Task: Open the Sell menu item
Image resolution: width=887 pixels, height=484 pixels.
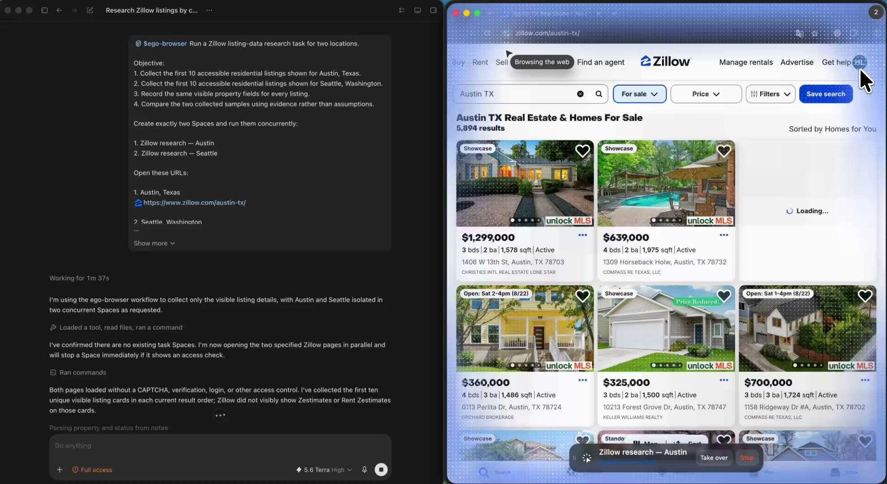Action: [x=501, y=62]
